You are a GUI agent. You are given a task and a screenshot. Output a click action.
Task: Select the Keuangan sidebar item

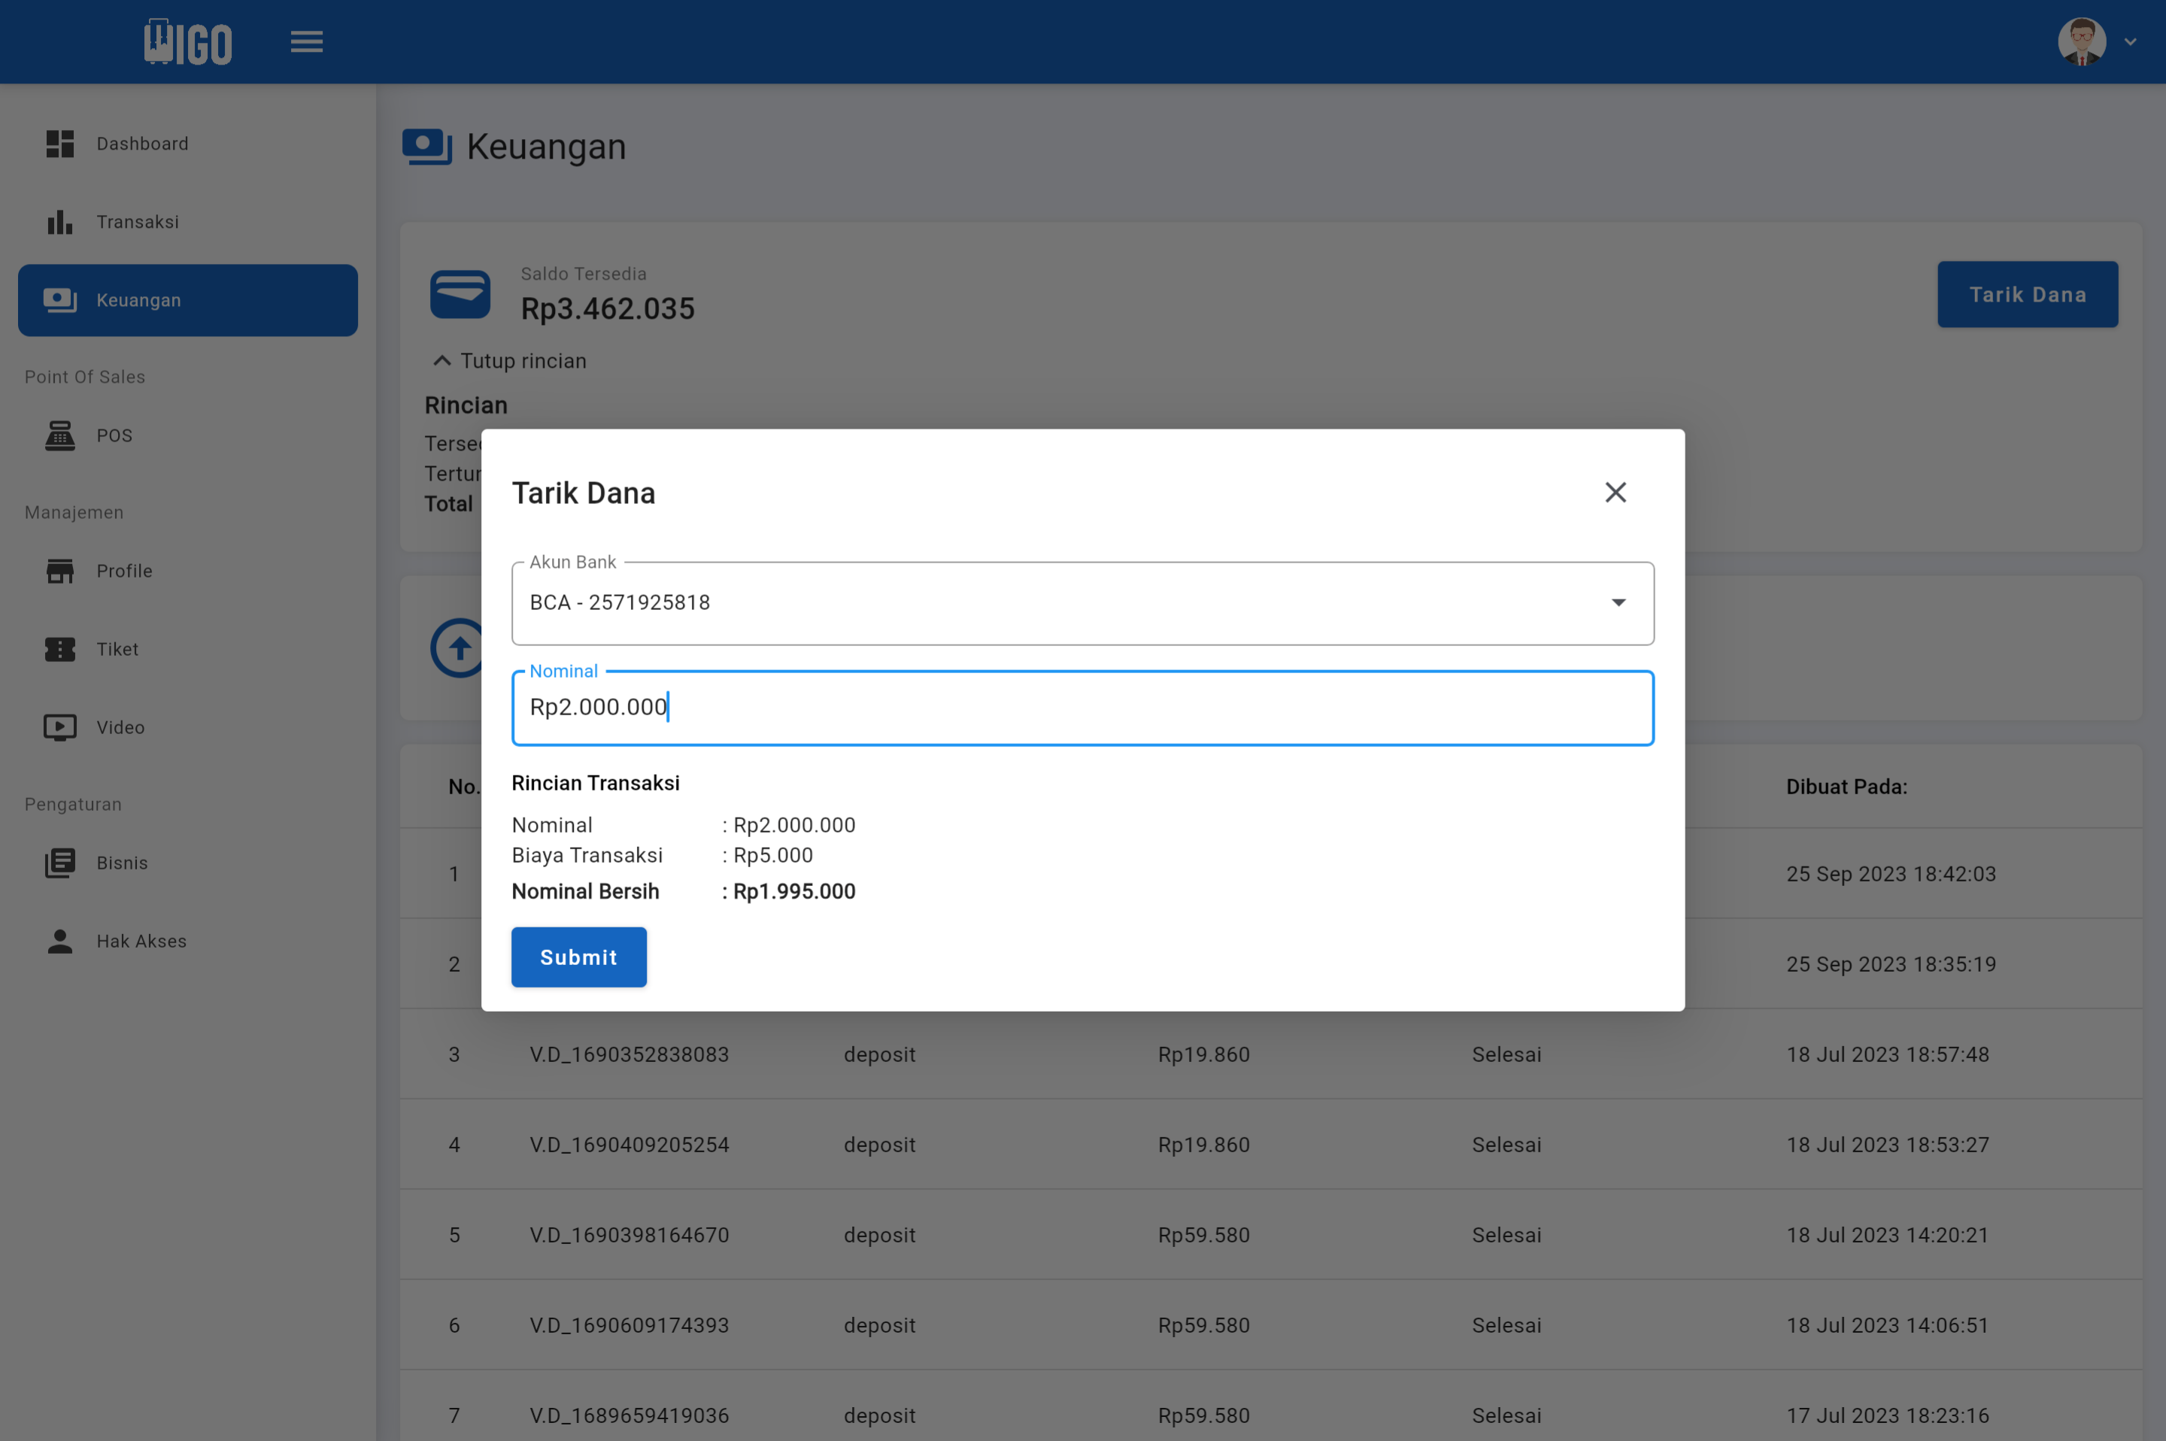pos(187,301)
